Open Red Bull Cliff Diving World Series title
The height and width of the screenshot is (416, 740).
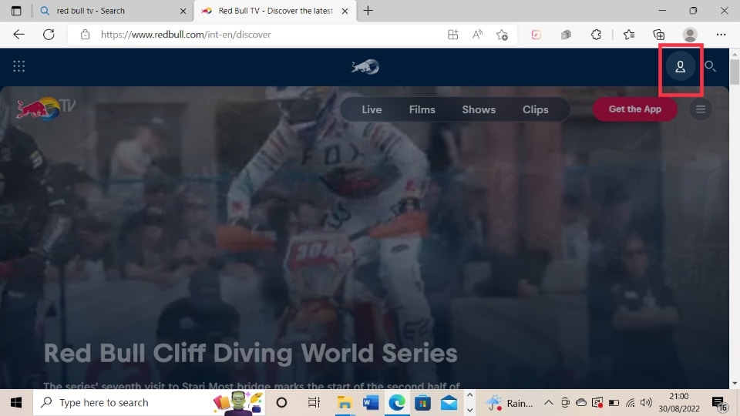(x=251, y=353)
